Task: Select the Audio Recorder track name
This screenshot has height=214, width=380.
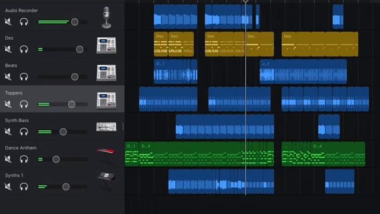Action: click(21, 11)
